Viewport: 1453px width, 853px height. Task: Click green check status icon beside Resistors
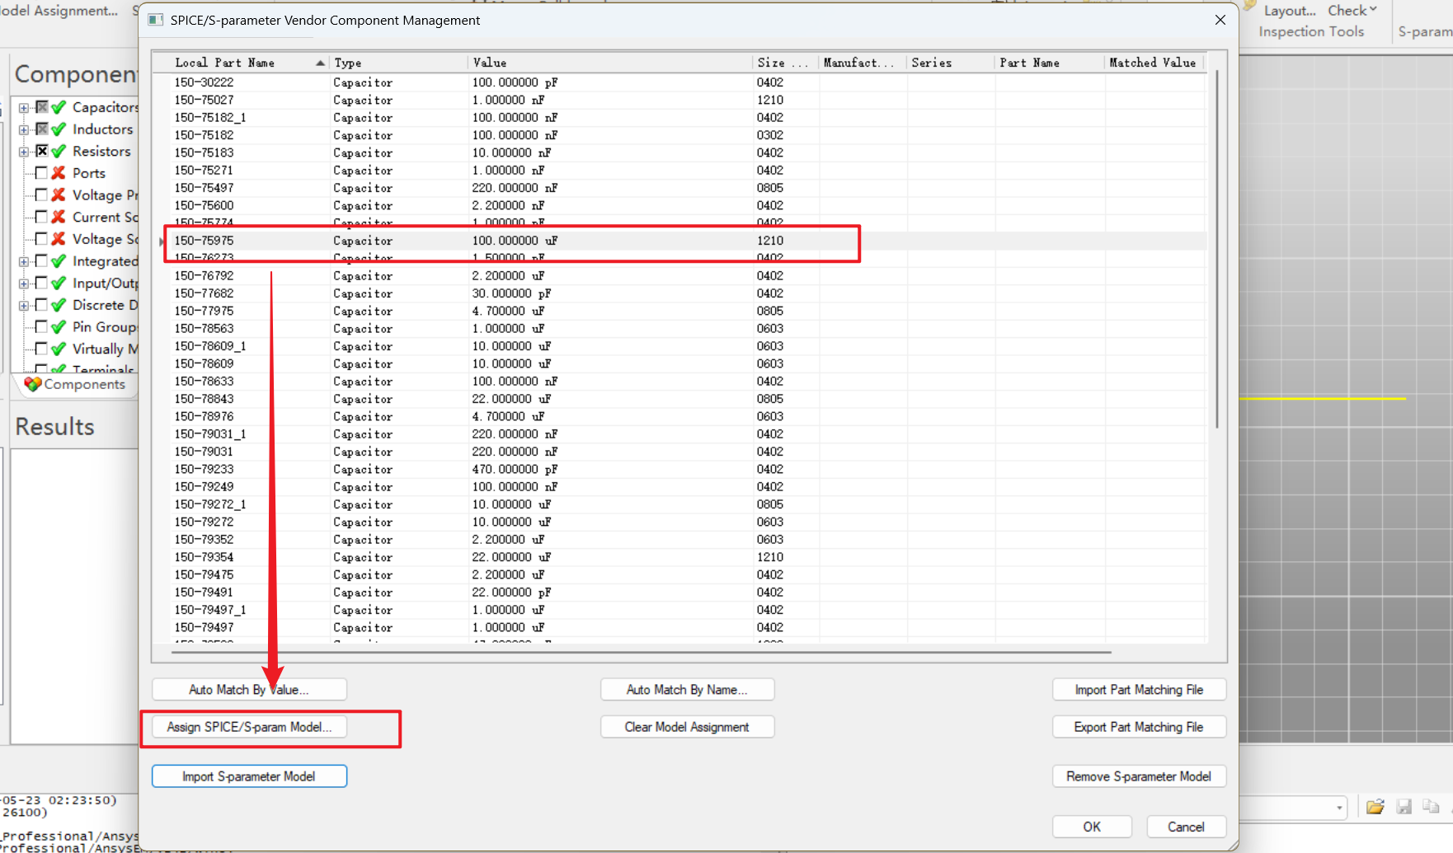tap(59, 151)
